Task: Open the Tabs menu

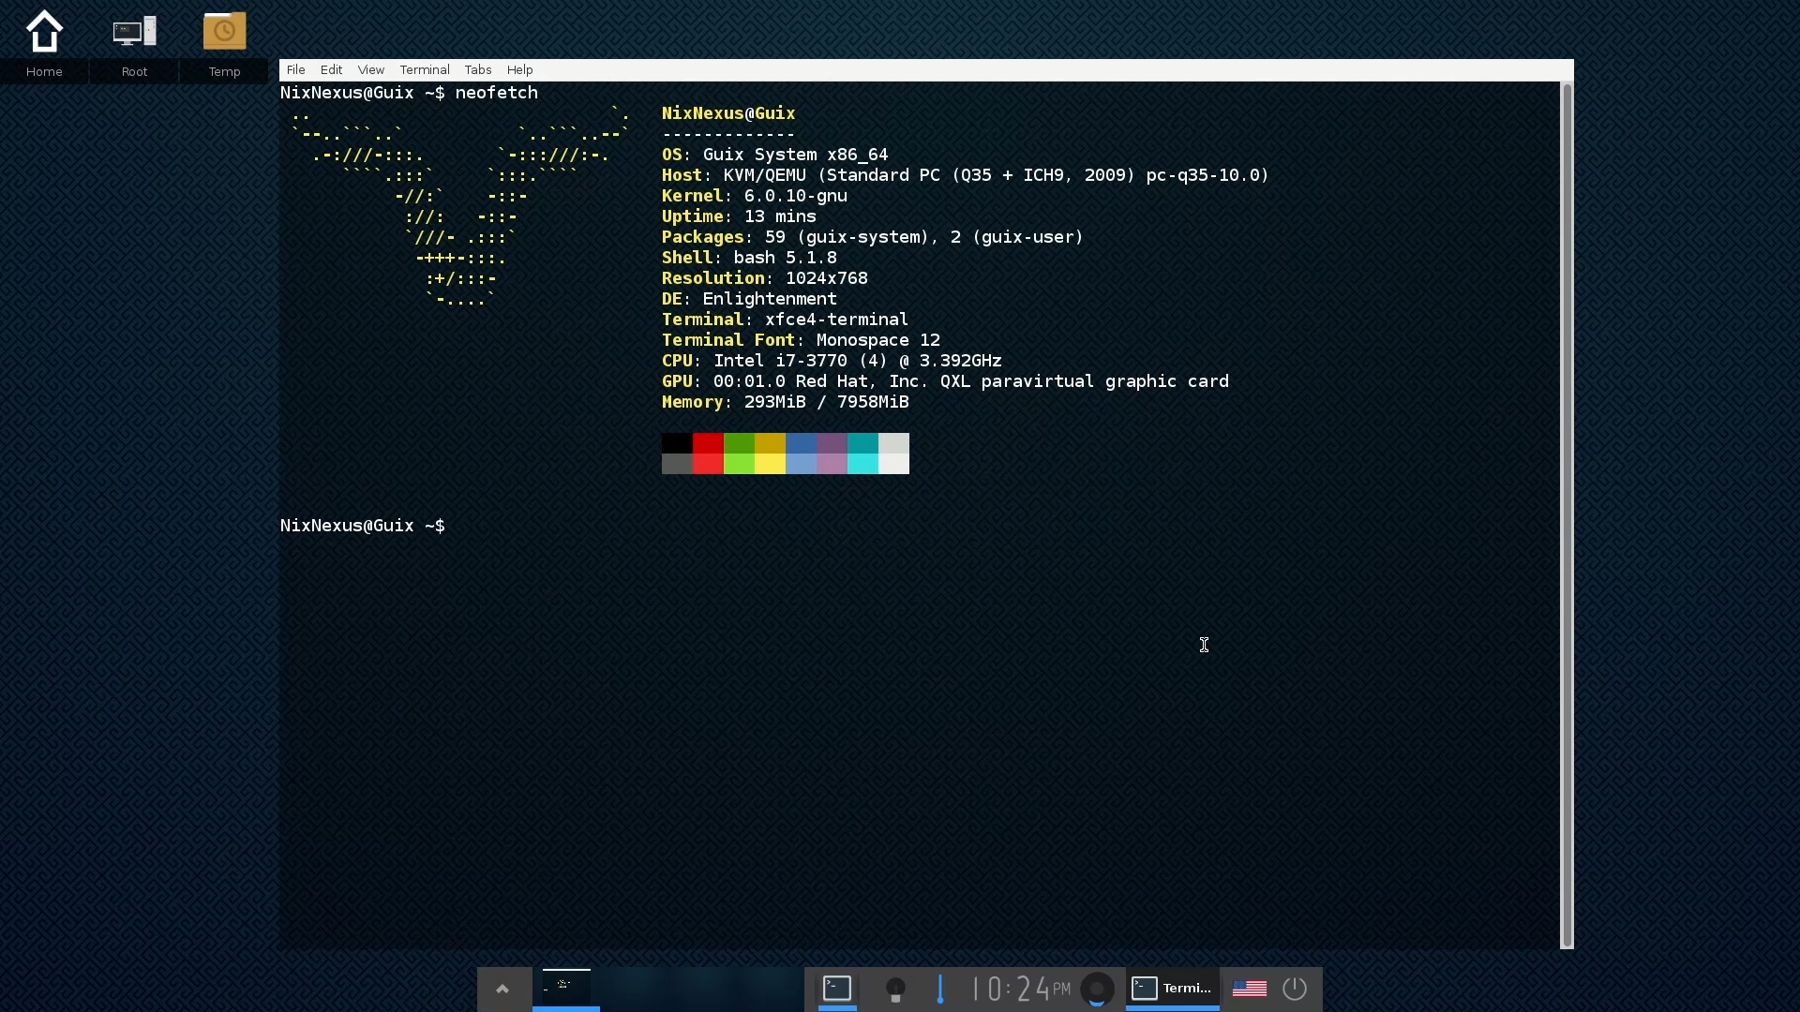Action: [477, 70]
